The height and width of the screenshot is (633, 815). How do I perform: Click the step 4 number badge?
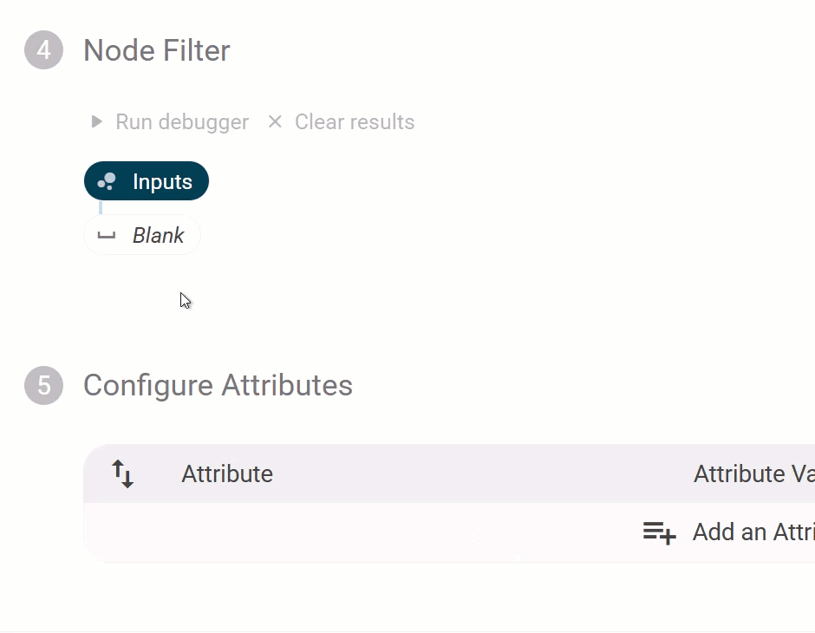click(43, 50)
